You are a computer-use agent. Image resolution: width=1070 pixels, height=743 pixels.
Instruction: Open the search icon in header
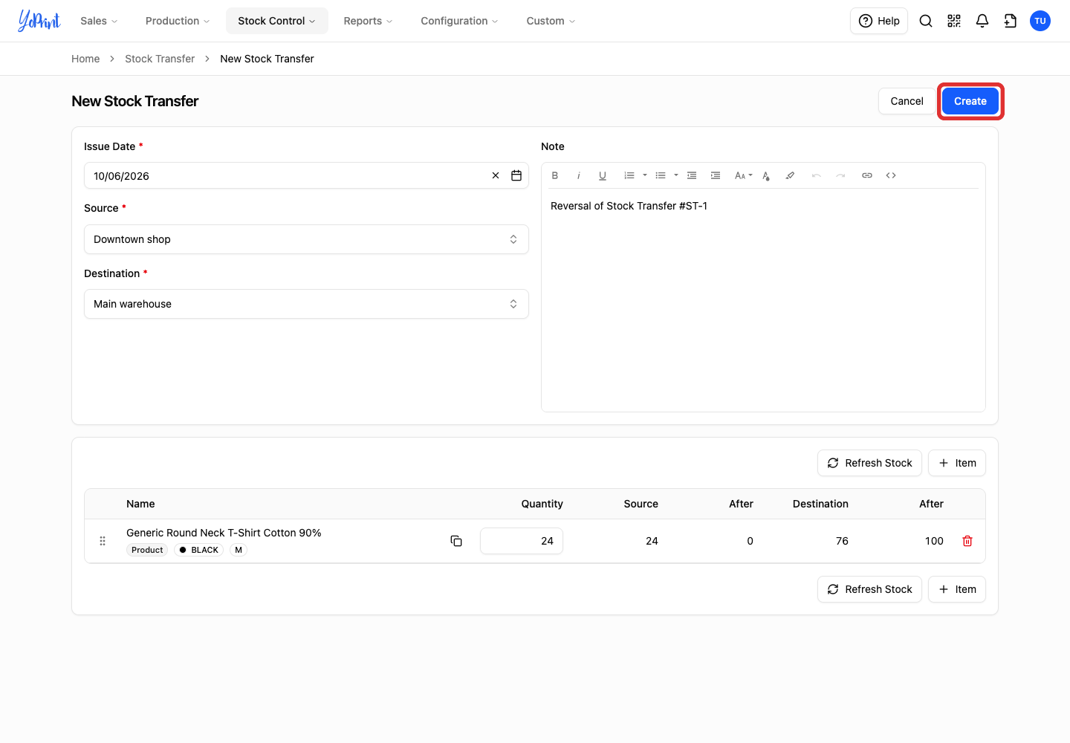click(x=926, y=21)
